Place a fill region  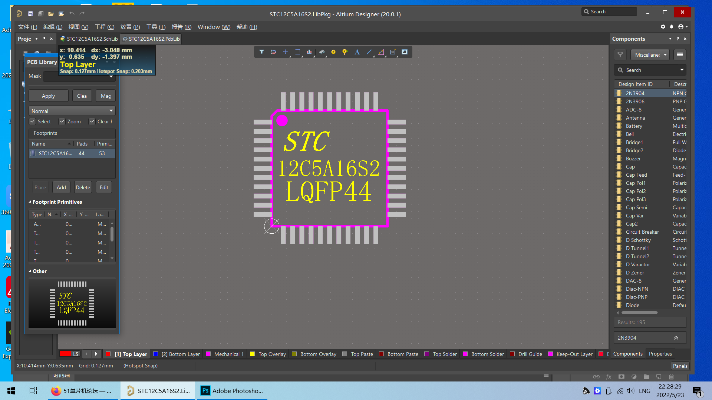click(x=405, y=52)
